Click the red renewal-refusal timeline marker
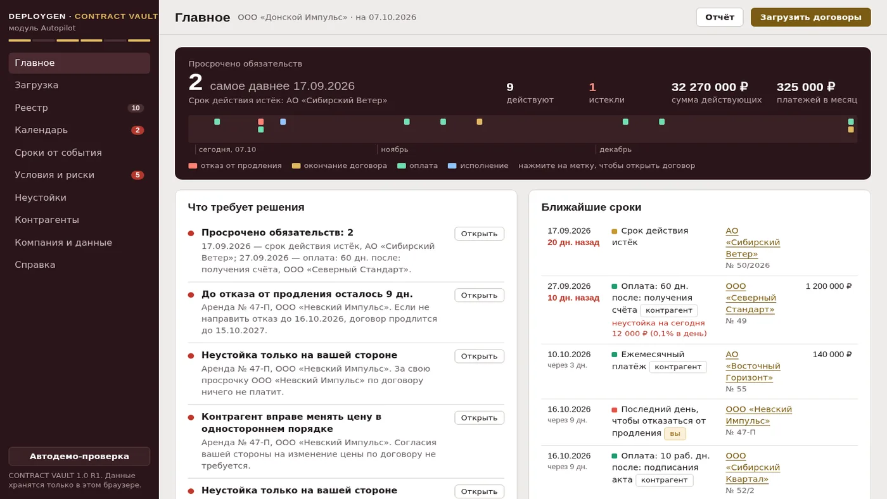 click(x=261, y=122)
